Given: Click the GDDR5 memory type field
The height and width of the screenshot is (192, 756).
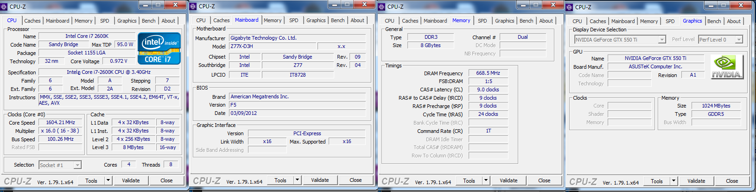Looking at the screenshot, I should [x=716, y=114].
